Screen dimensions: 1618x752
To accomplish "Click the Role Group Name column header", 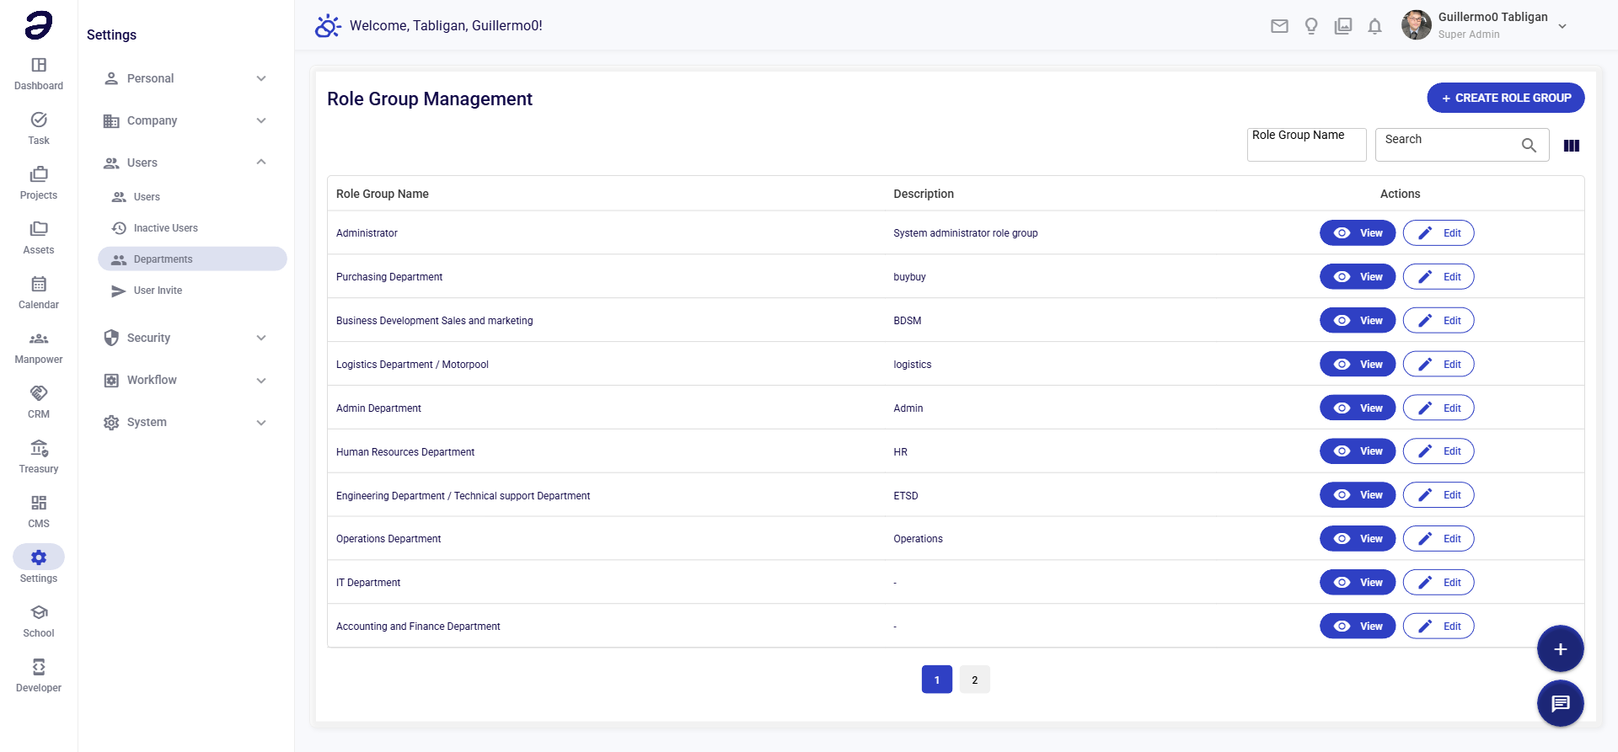I will 383,194.
